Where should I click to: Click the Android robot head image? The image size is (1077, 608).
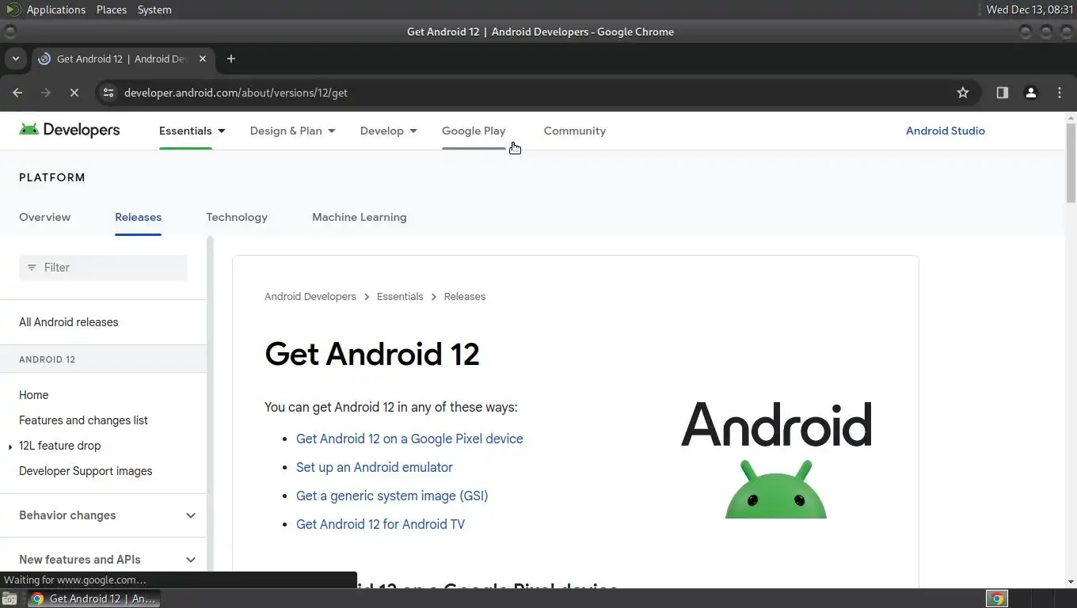coord(776,489)
